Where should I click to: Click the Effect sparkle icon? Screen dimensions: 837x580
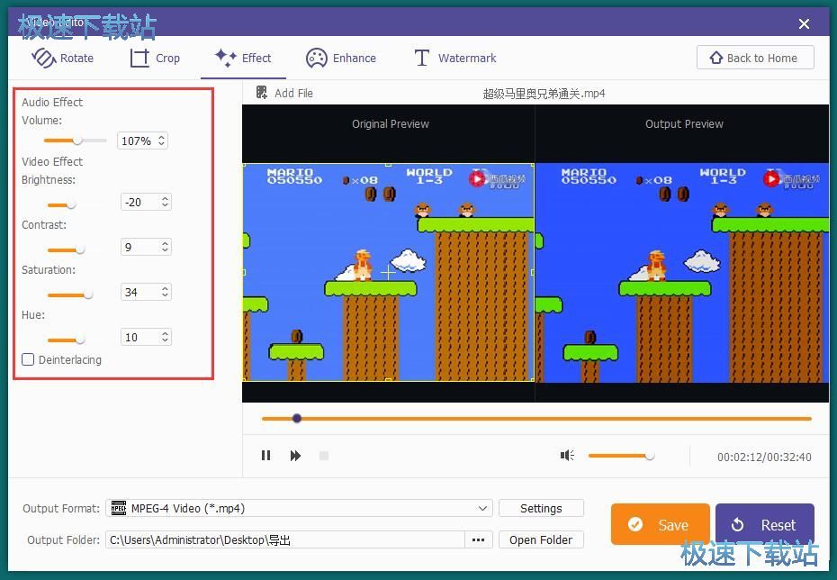[x=225, y=57]
